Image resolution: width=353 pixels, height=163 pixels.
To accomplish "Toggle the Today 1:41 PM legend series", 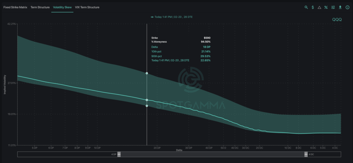I will point(170,17).
